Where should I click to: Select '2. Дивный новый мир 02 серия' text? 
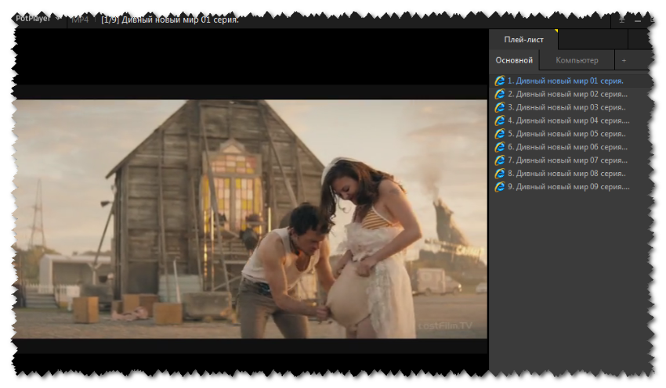[x=567, y=94]
